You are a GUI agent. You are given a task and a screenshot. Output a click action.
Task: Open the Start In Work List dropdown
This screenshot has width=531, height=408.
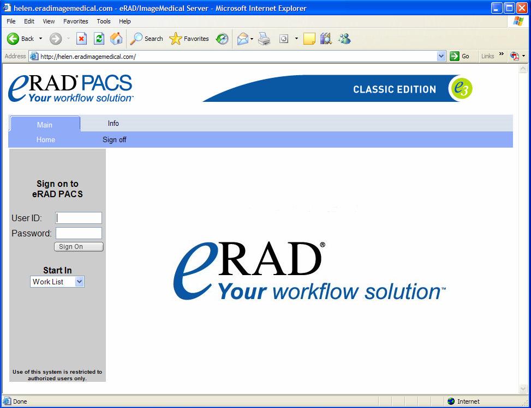(57, 282)
